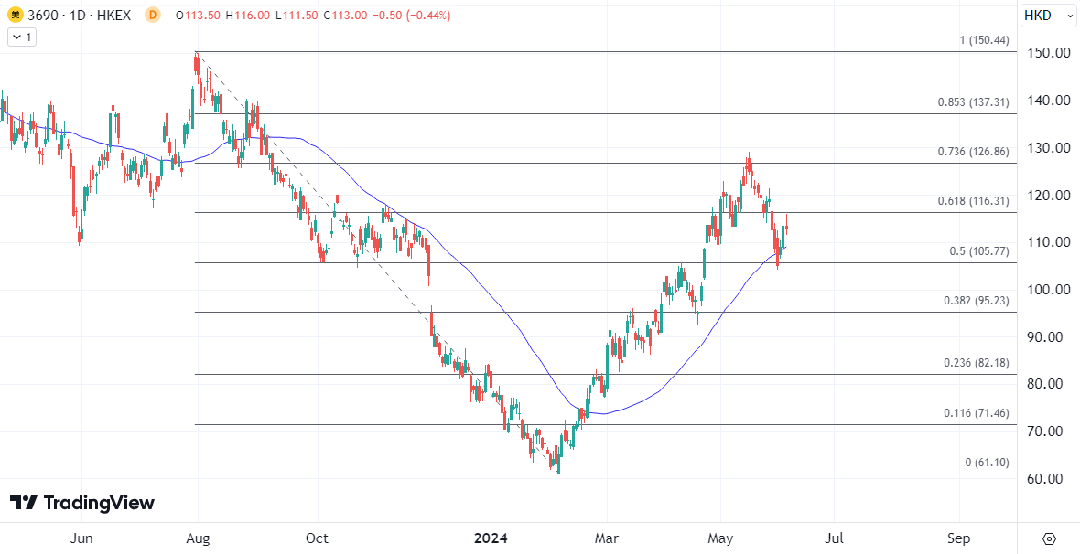Click the TradingView logo watermark
The height and width of the screenshot is (554, 1080).
coord(82,503)
